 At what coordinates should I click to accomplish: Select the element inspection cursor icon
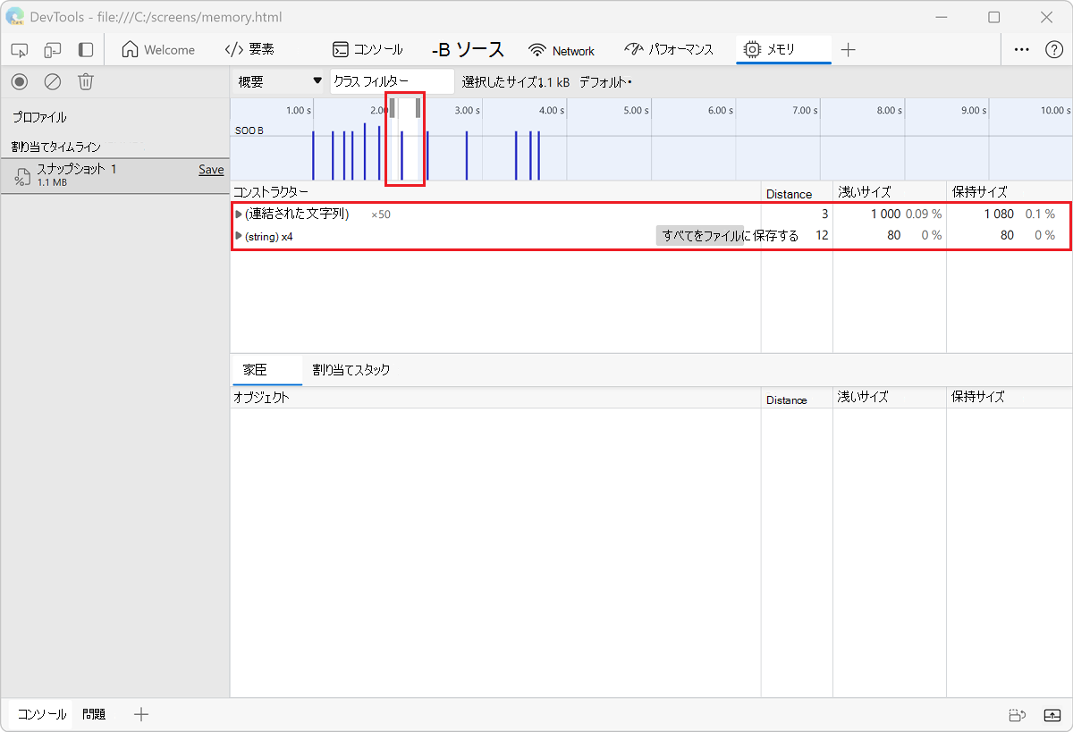[19, 50]
